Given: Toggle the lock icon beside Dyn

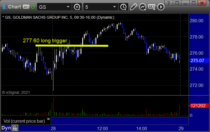Looking at the screenshot, I should point(15,128).
